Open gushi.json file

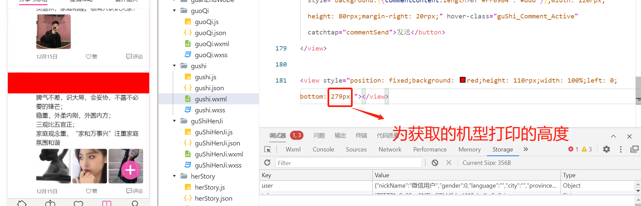209,88
